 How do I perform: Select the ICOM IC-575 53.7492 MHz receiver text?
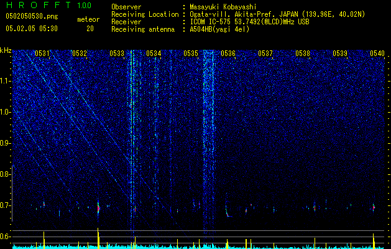(x=249, y=22)
